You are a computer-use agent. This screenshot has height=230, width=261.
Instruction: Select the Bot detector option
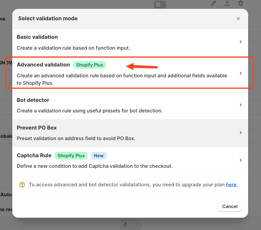pos(130,105)
